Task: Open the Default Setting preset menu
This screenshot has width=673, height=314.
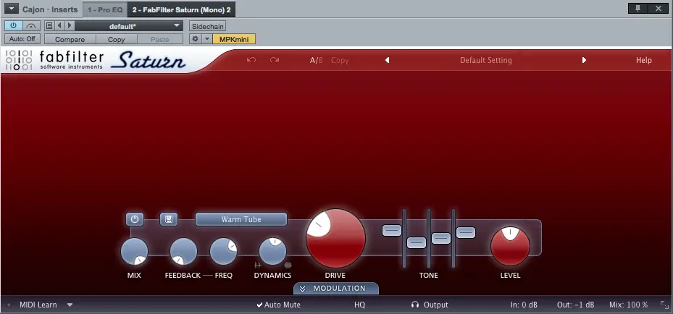Action: click(x=486, y=60)
